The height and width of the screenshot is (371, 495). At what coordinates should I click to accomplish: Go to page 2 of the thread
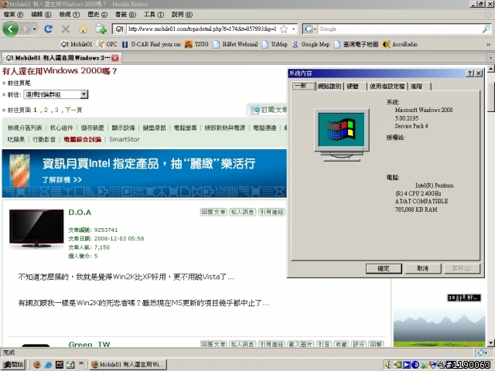click(46, 110)
